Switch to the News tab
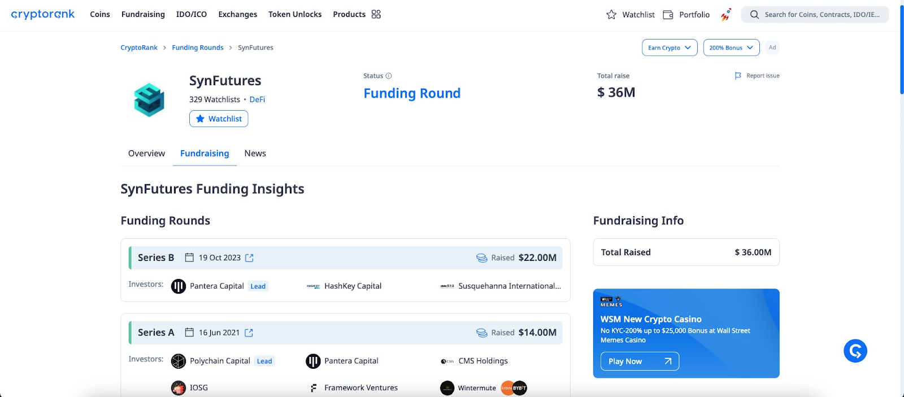 [x=255, y=154]
